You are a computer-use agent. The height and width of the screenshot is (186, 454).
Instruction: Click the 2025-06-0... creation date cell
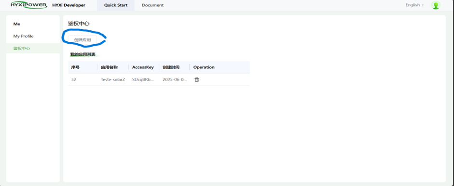[x=175, y=80]
